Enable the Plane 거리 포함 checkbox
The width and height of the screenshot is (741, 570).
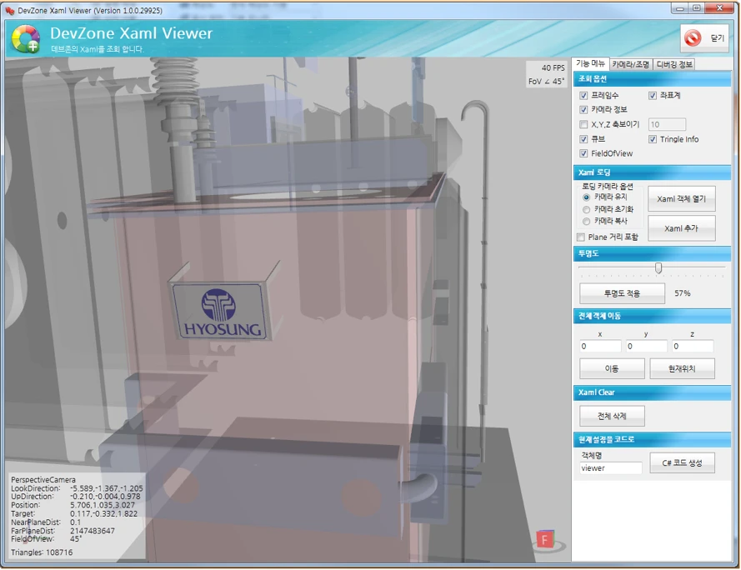pos(581,237)
